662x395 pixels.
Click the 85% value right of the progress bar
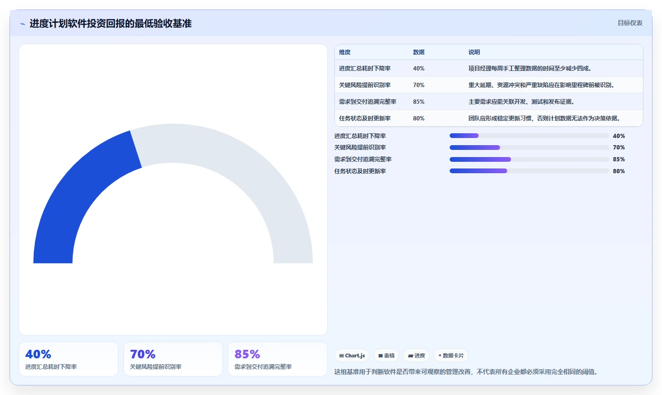click(x=619, y=159)
